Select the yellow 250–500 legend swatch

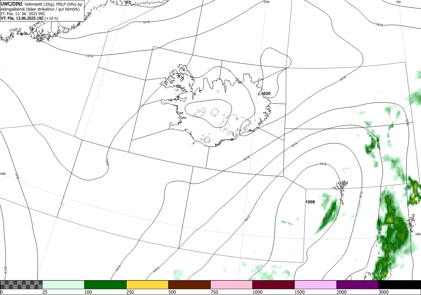click(x=147, y=284)
